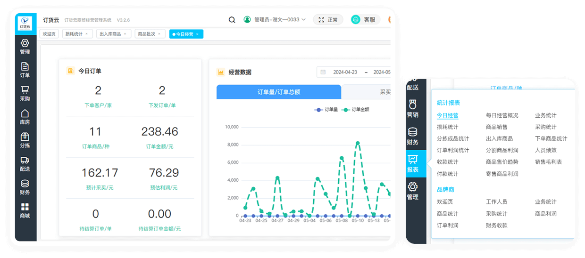Open 商品售价趋势 in the reports menu

click(501, 162)
